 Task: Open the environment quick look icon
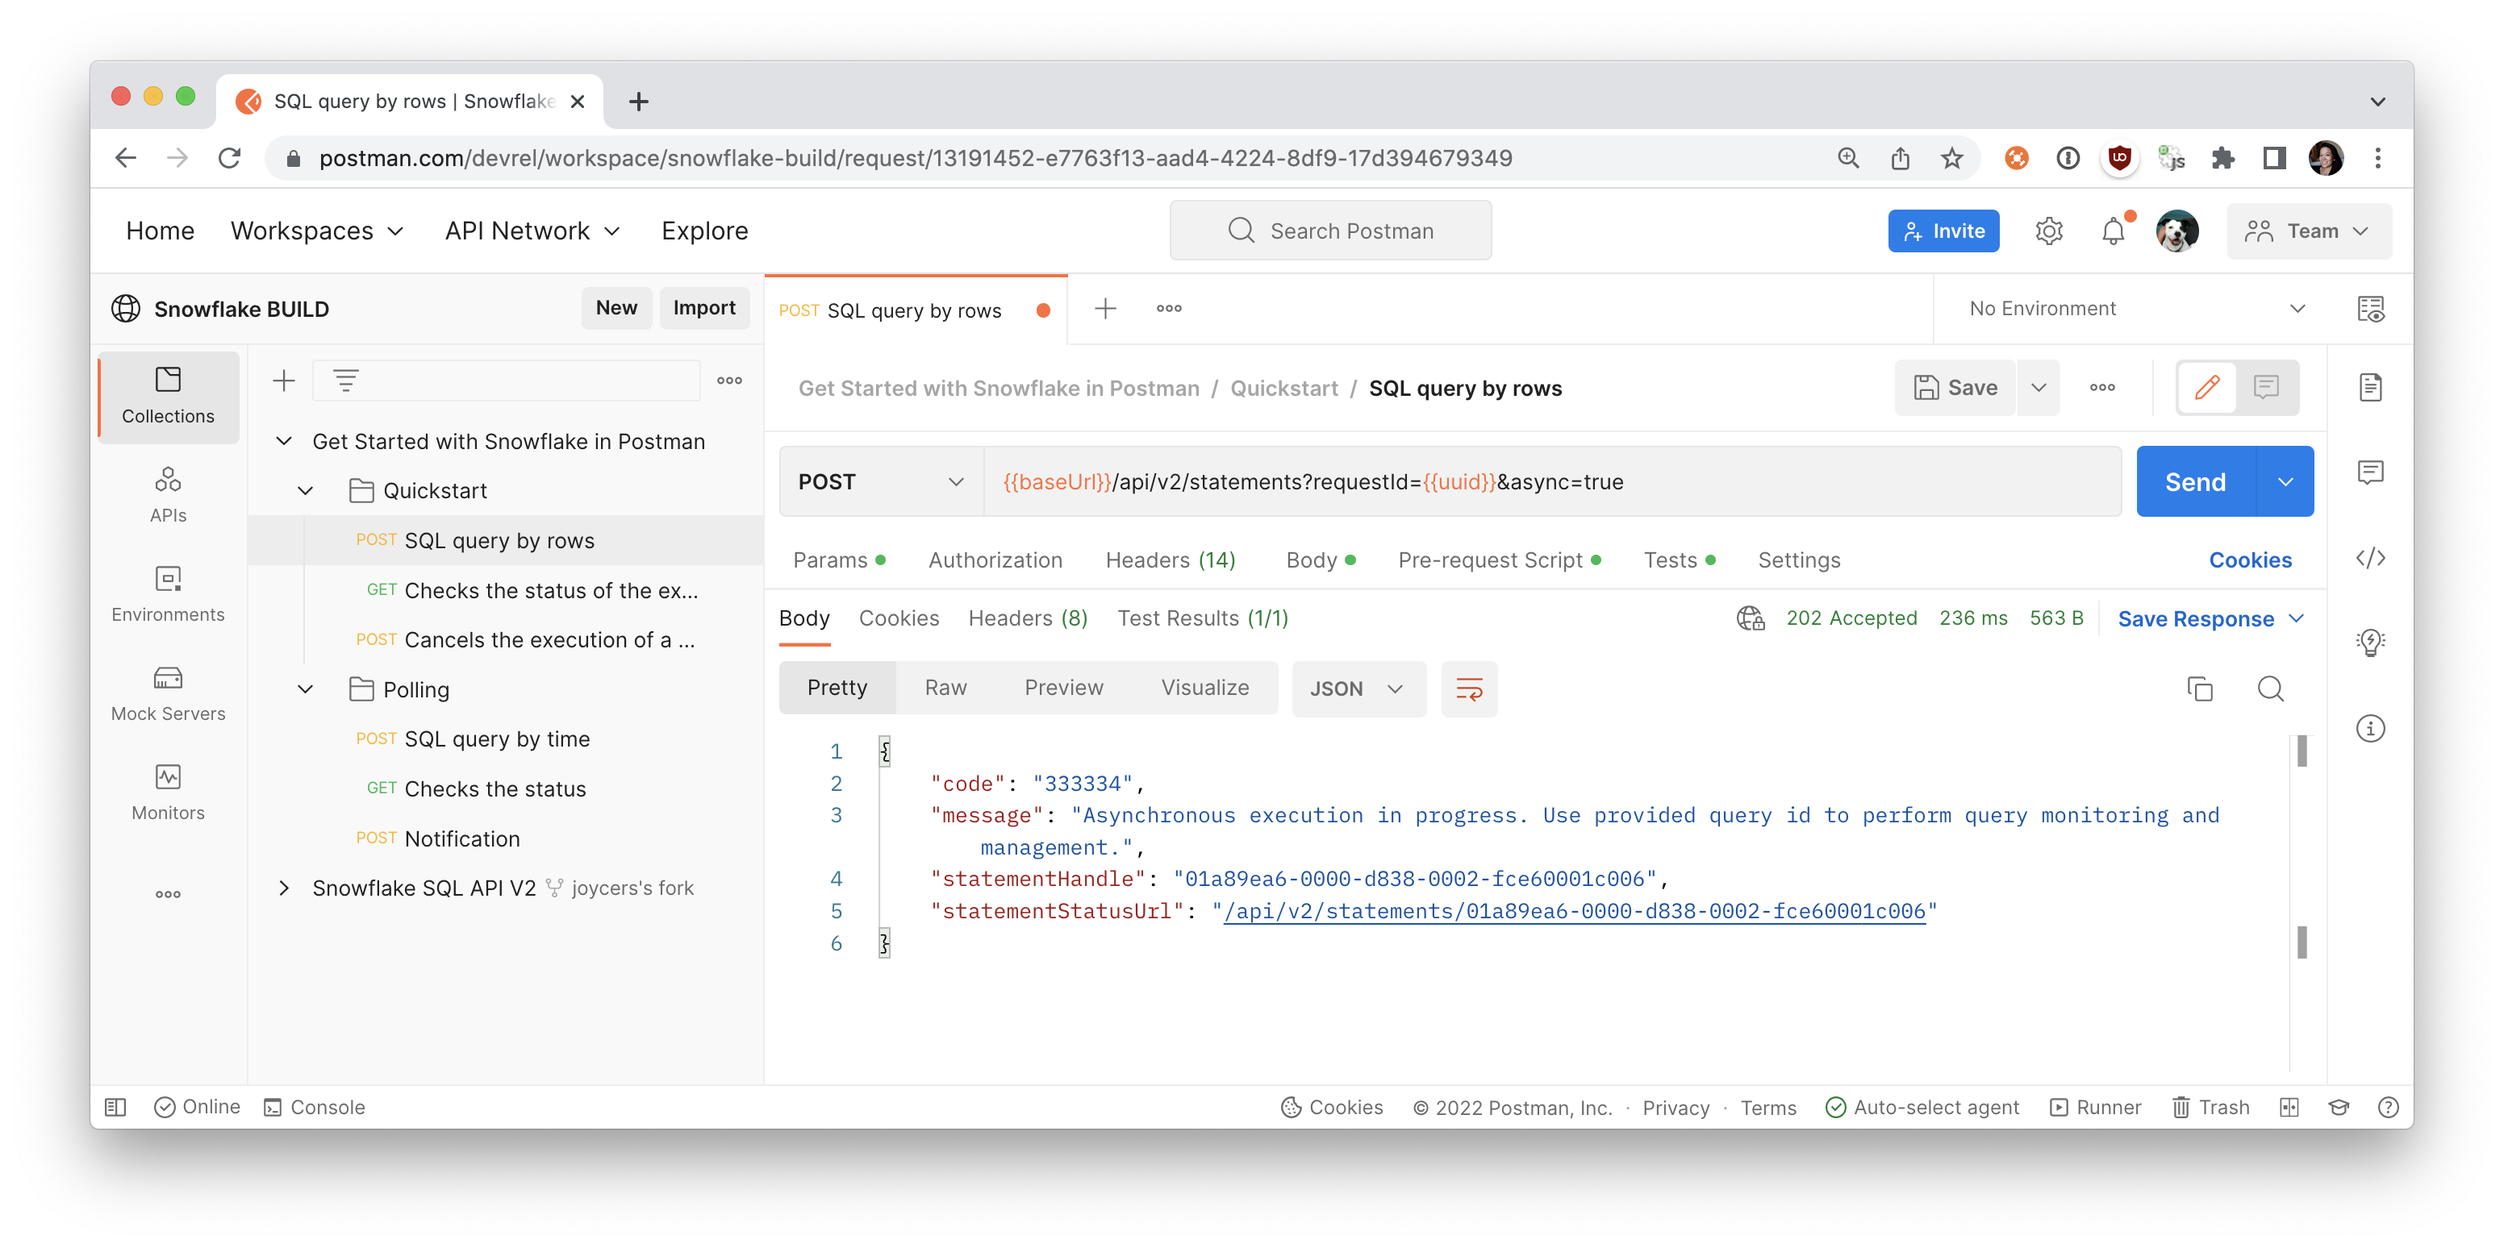point(2370,309)
